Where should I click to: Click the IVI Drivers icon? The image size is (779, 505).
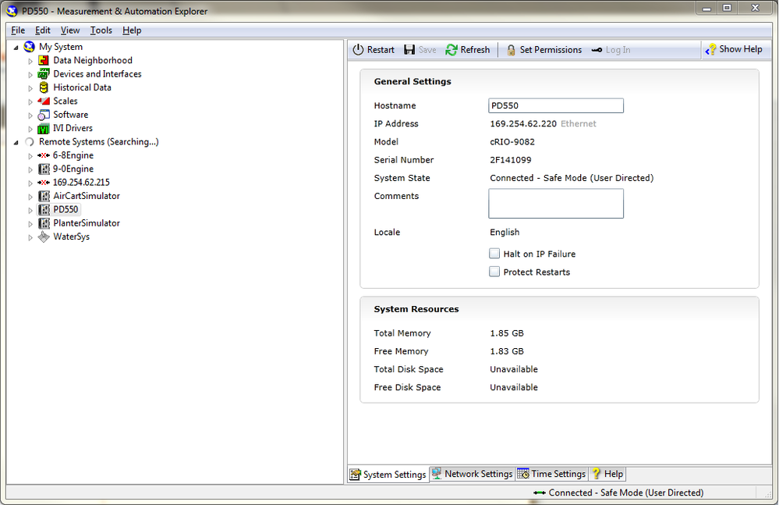click(44, 128)
